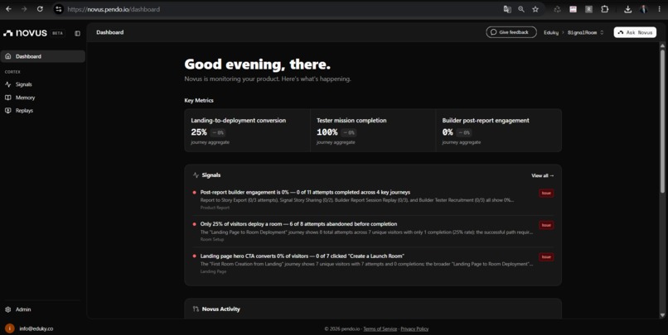Click the Ask Novus button
The image size is (668, 335).
pyautogui.click(x=635, y=32)
